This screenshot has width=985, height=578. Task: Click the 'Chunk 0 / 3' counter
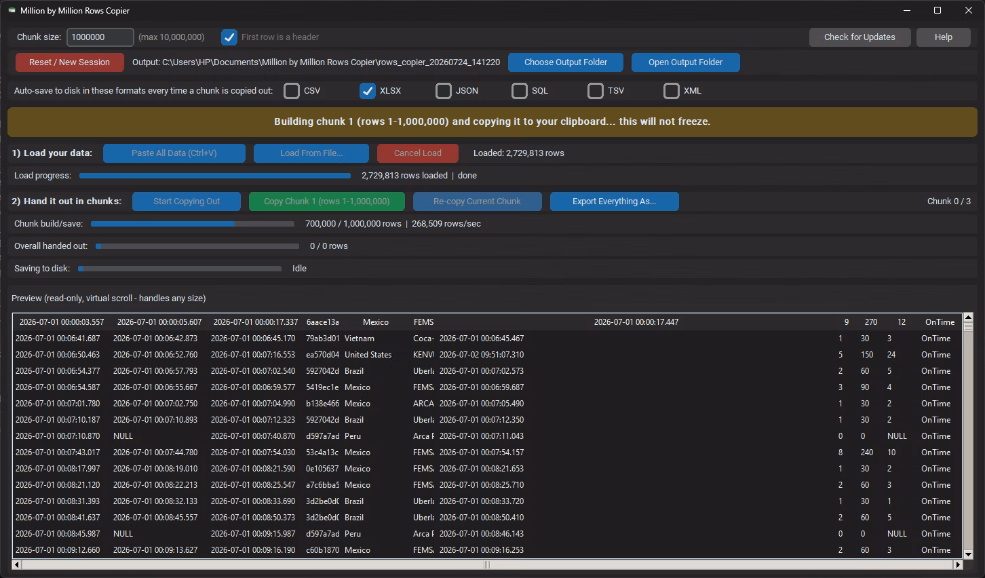point(948,201)
